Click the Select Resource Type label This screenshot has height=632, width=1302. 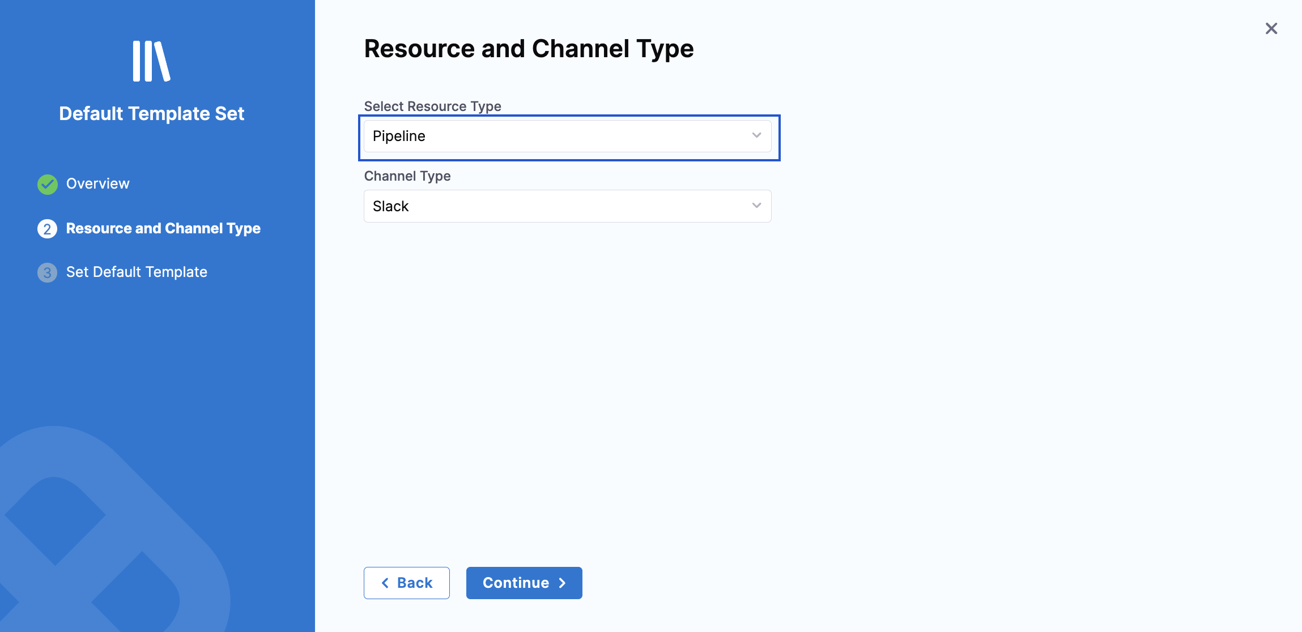coord(432,106)
